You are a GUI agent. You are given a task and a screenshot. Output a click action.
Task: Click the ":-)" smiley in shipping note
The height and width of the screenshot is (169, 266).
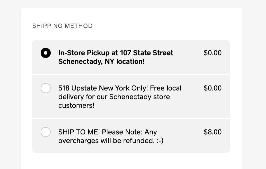point(160,141)
